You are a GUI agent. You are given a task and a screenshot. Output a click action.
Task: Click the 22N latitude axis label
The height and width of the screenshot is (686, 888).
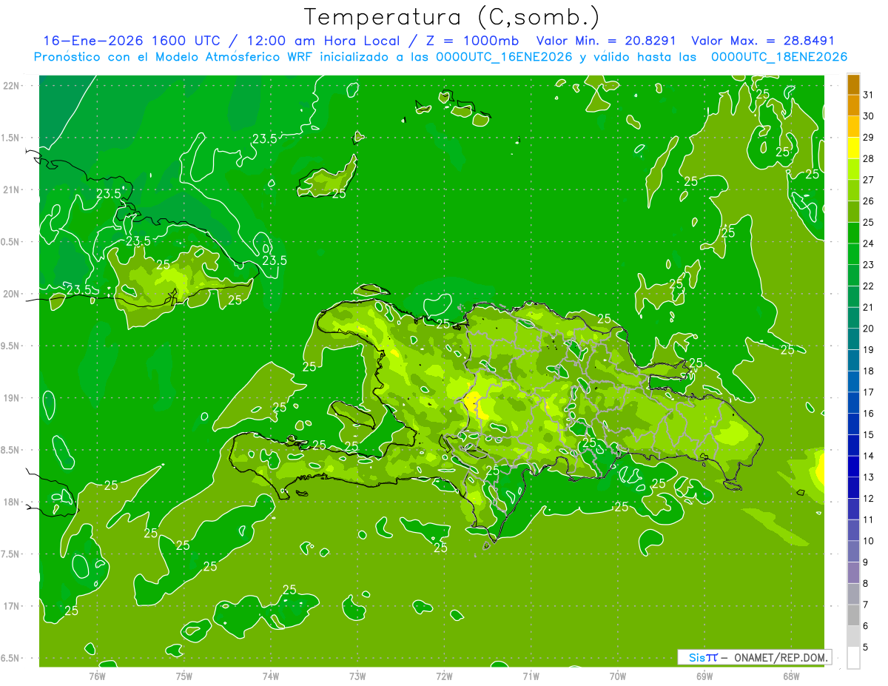(13, 86)
